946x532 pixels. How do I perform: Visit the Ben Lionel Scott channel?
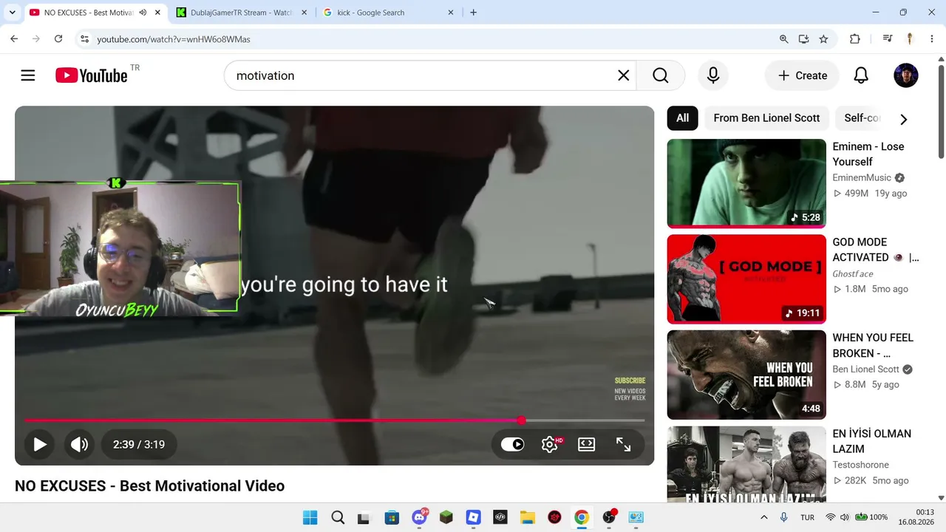point(866,369)
